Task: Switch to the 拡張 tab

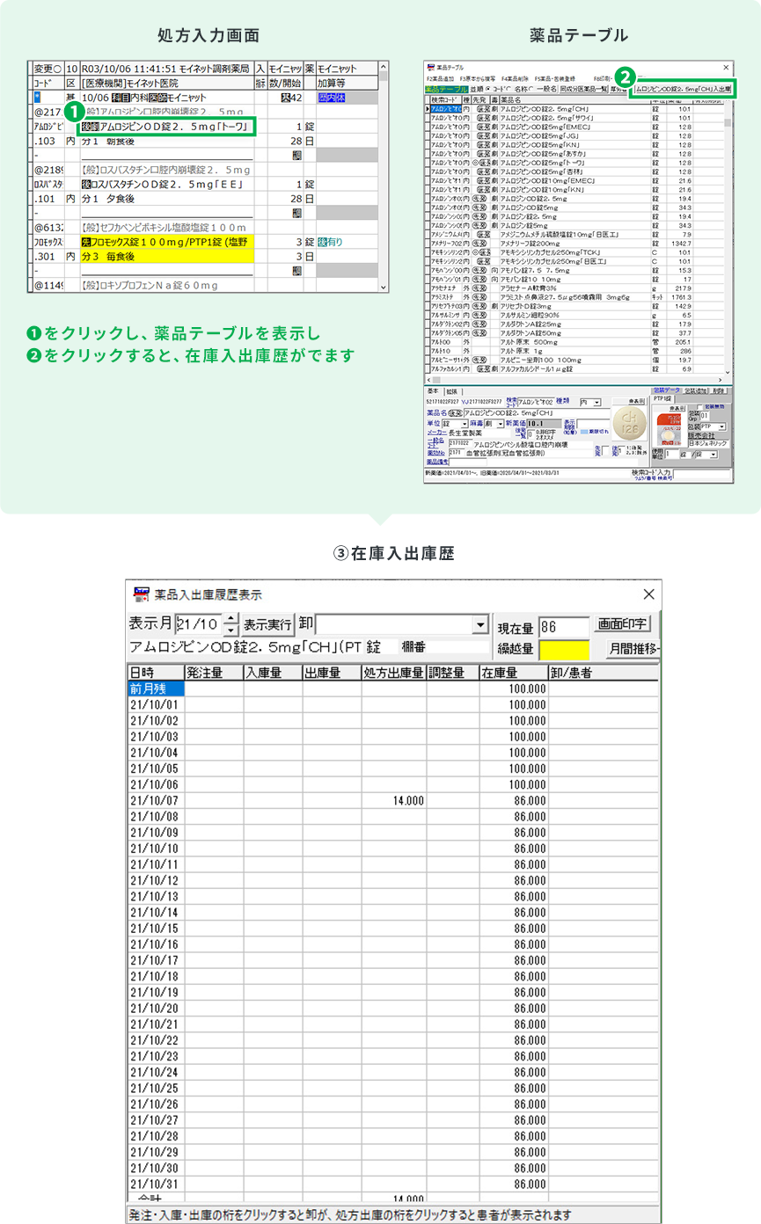Action: point(451,390)
